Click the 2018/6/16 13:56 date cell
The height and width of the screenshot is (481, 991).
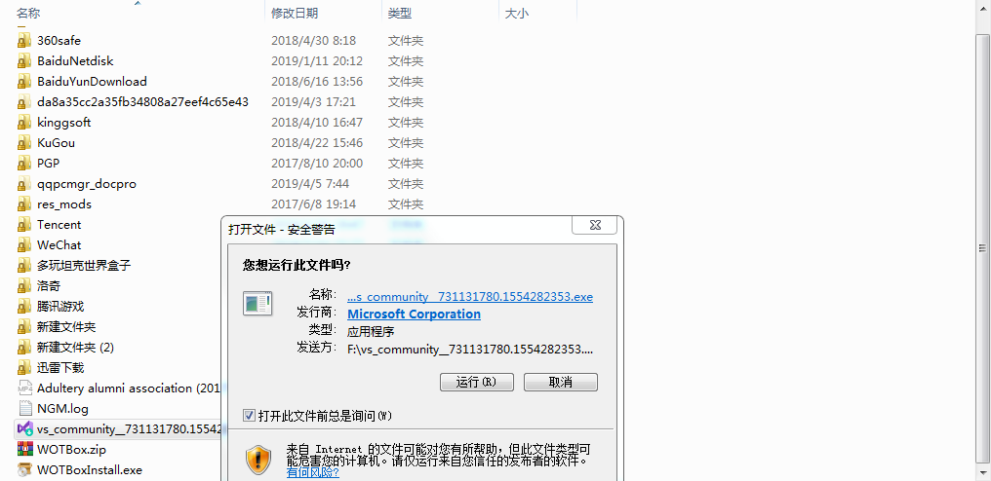pyautogui.click(x=317, y=82)
